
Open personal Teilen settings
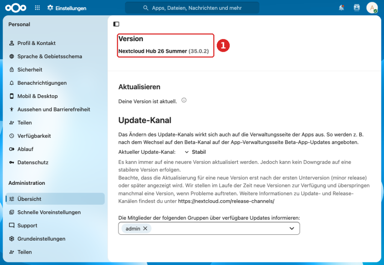click(x=55, y=123)
